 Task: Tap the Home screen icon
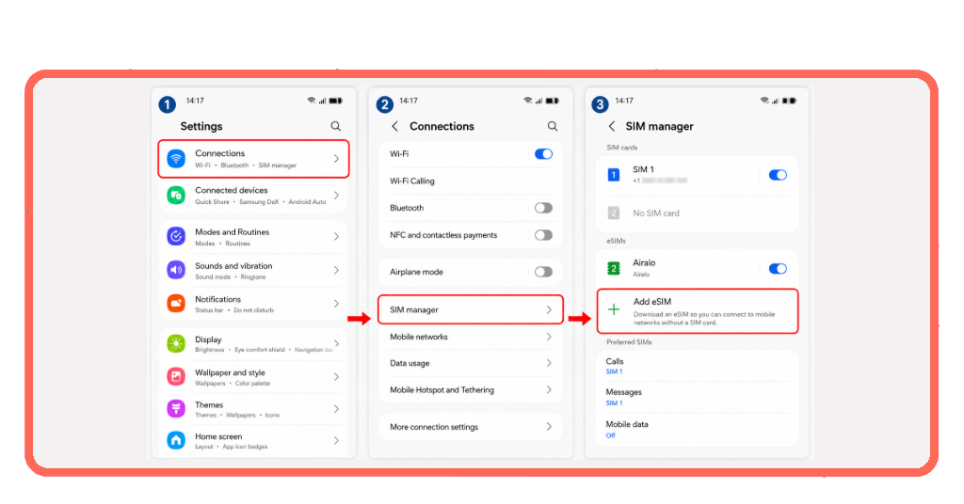click(176, 440)
